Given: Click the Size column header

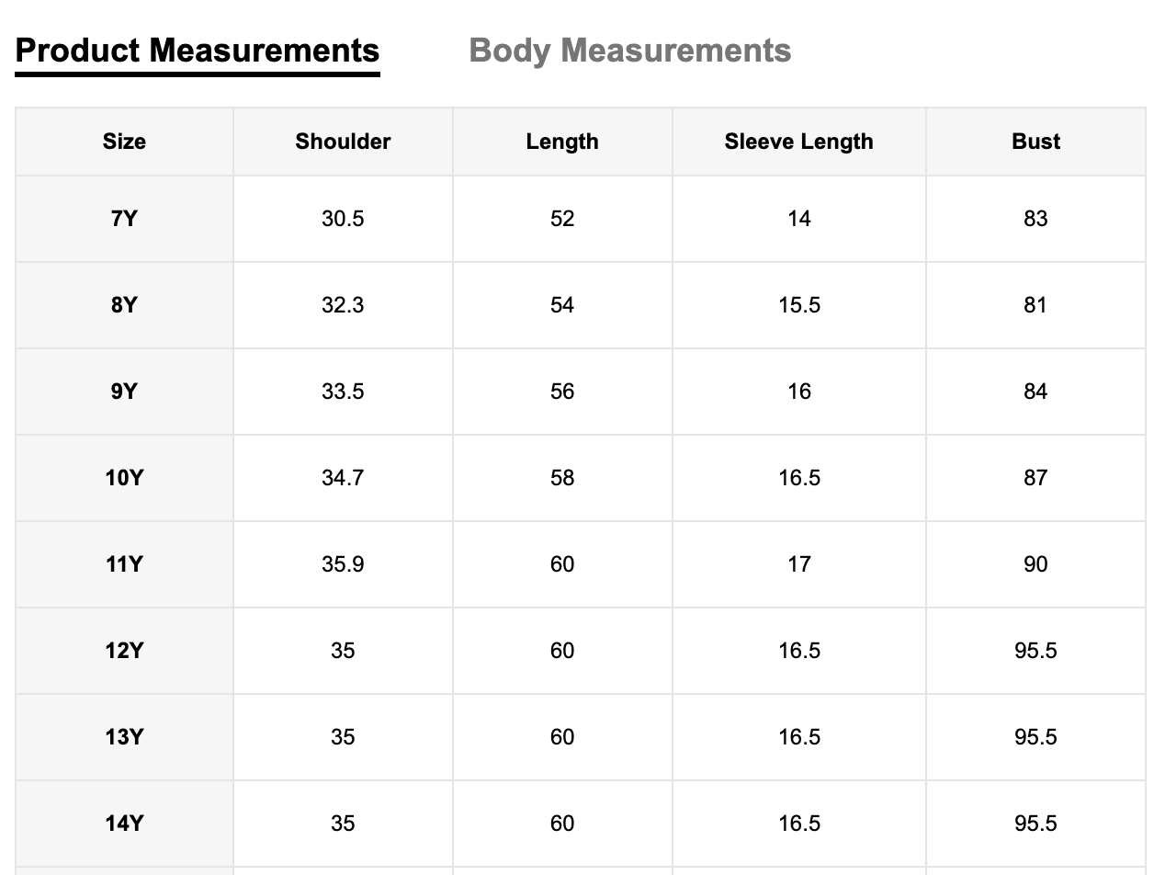Looking at the screenshot, I should (124, 142).
